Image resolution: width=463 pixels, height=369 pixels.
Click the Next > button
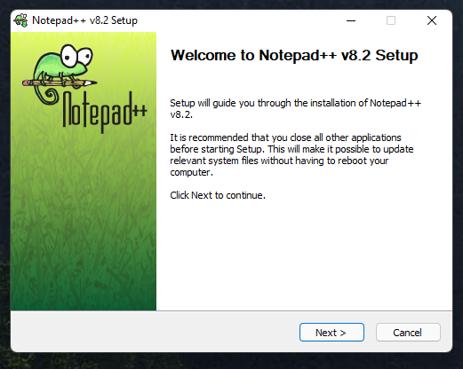click(331, 333)
